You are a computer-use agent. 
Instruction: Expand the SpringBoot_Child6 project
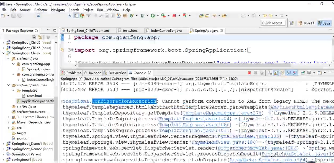3,48
